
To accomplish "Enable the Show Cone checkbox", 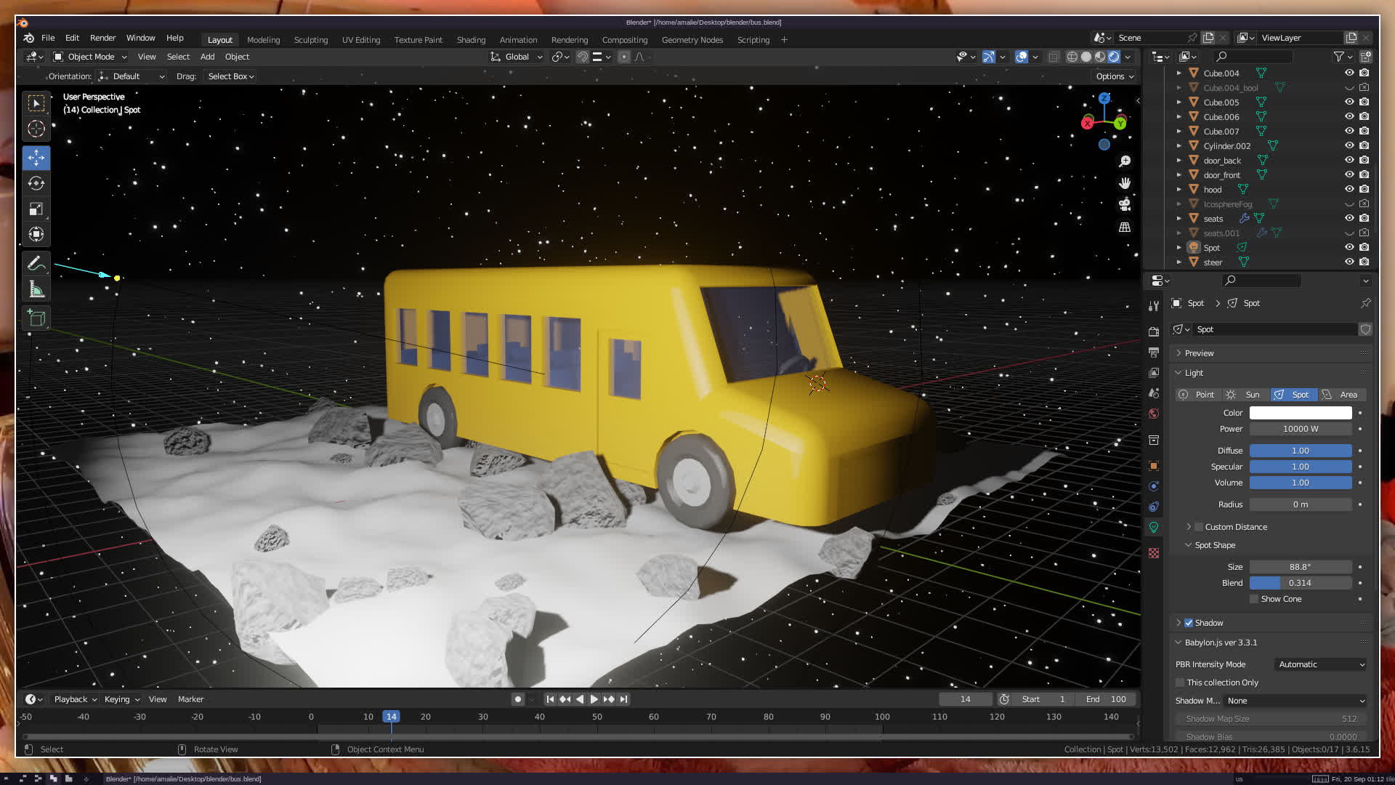I will click(1254, 599).
